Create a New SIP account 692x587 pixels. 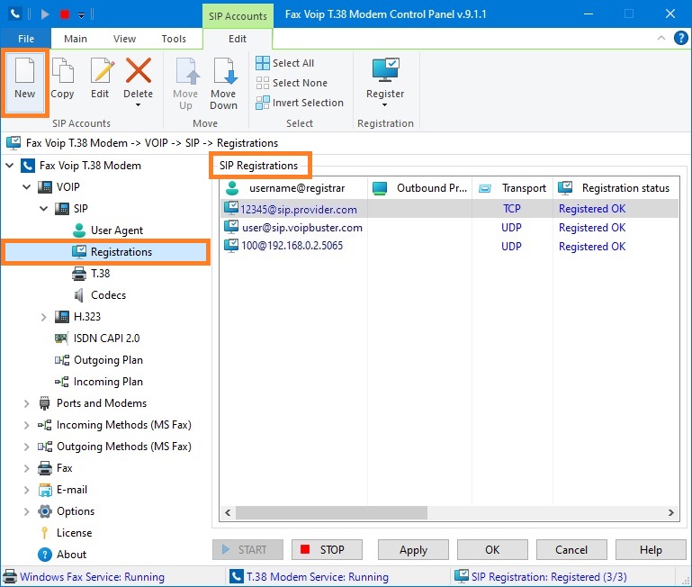[24, 82]
